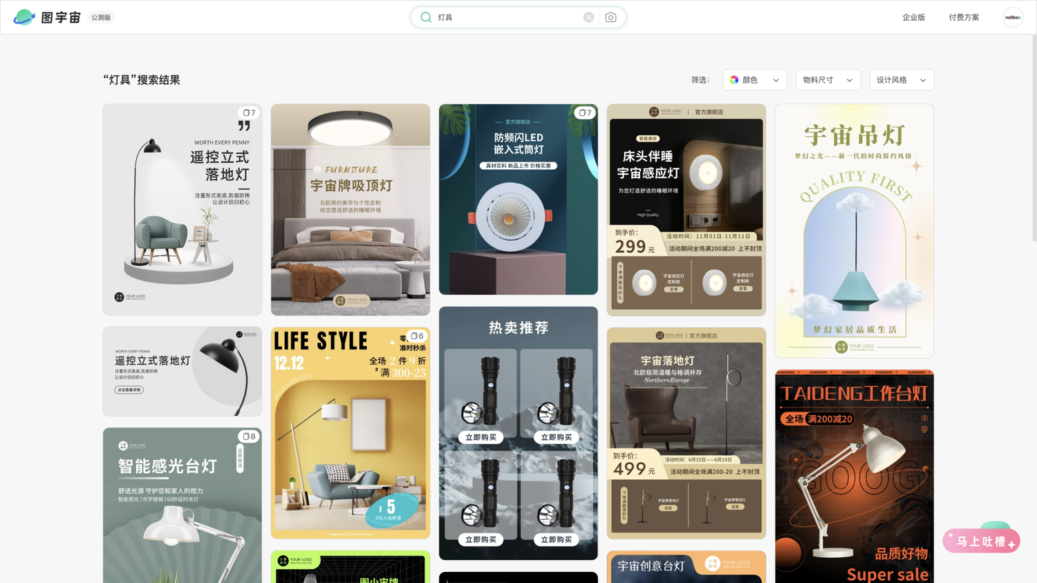Click the 公测版 badge
Image resolution: width=1037 pixels, height=583 pixels.
click(x=101, y=17)
